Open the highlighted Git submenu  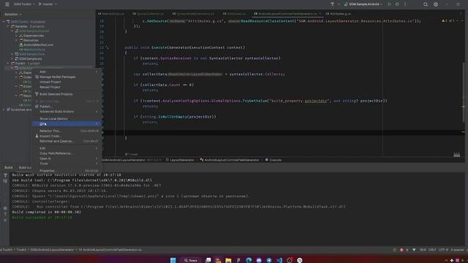[x=67, y=123]
